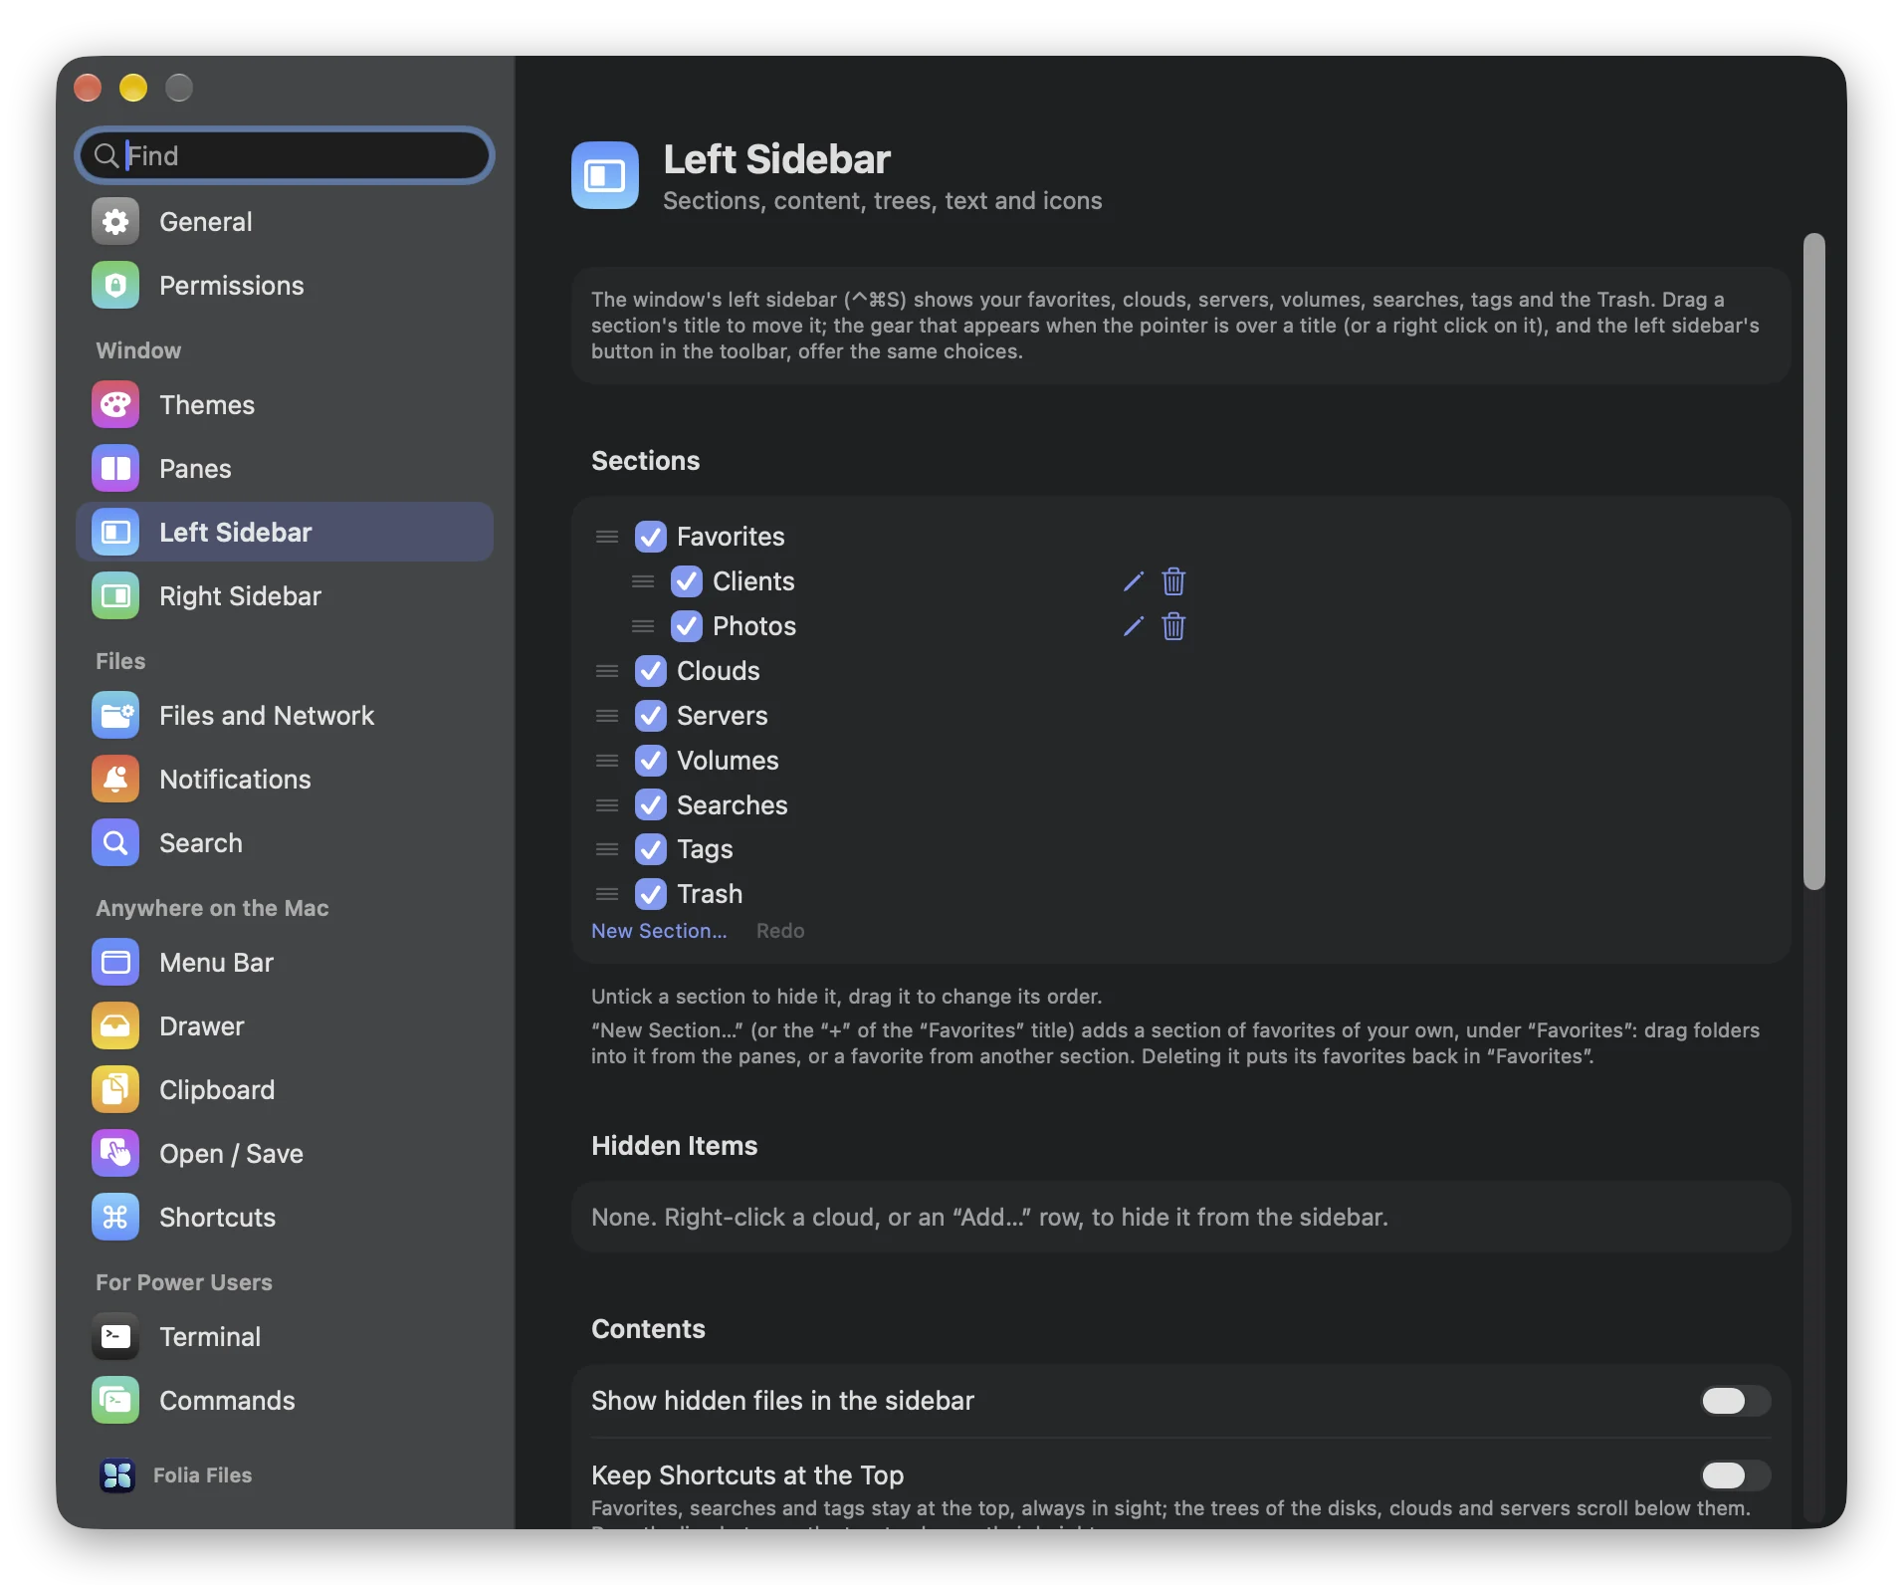
Task: Open Files and Network settings
Action: pos(284,716)
